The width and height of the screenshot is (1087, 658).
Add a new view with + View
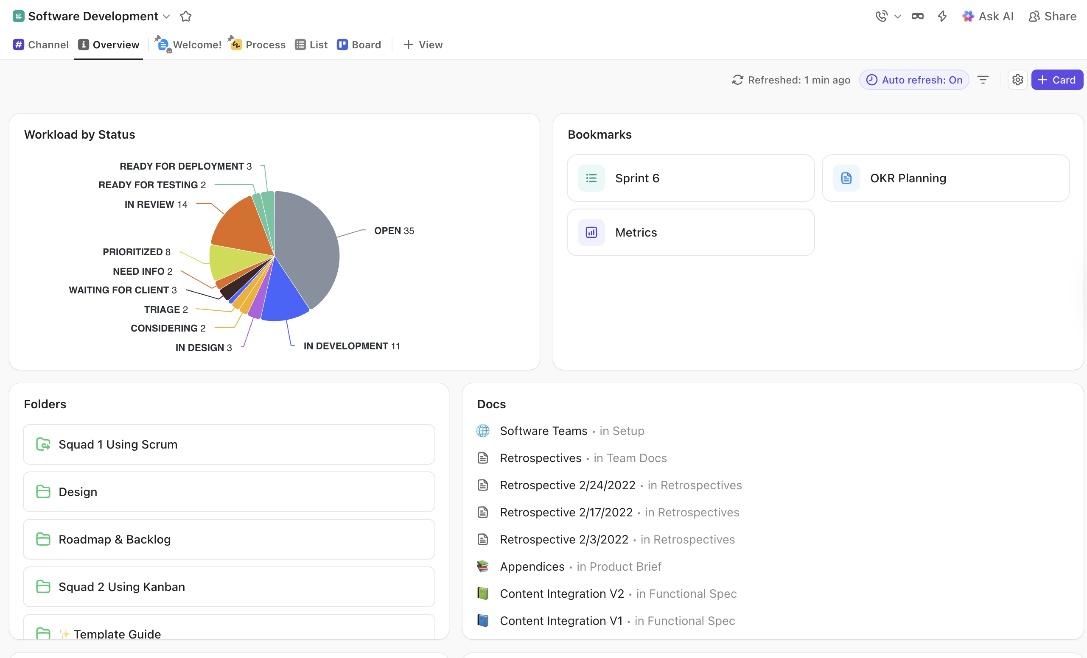[x=423, y=45]
